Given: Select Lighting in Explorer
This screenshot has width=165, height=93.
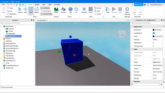Looking at the screenshot, I should click(9, 41).
